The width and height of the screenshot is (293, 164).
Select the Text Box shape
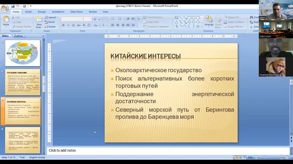[176, 18]
